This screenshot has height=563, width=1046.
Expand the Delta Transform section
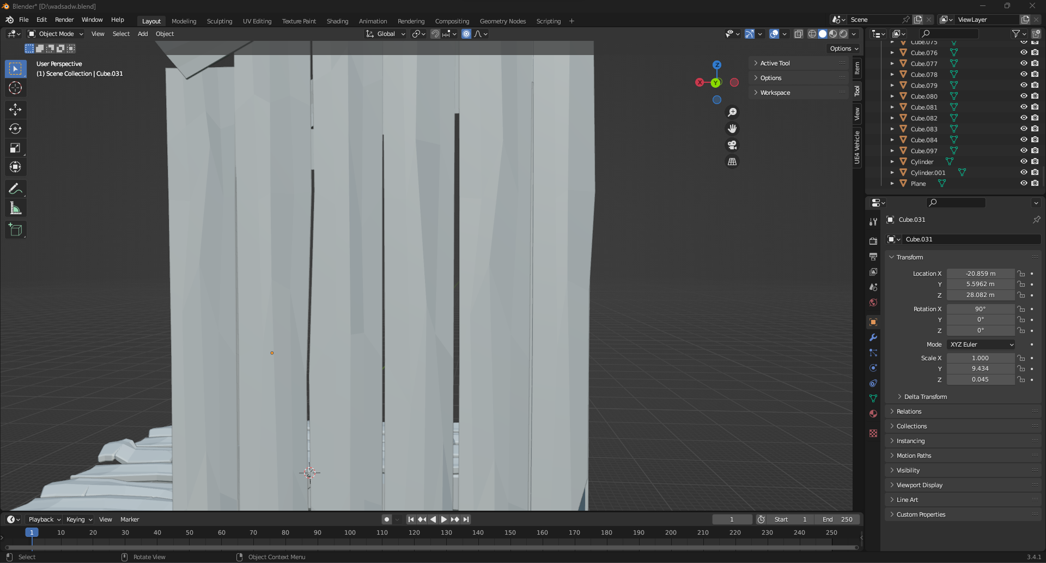(925, 397)
